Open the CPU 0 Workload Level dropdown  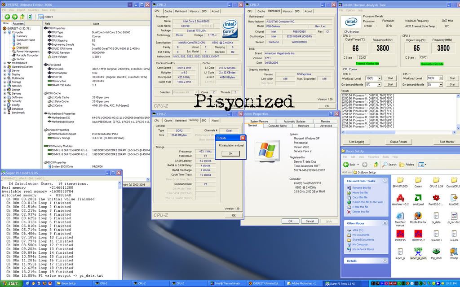(x=379, y=78)
